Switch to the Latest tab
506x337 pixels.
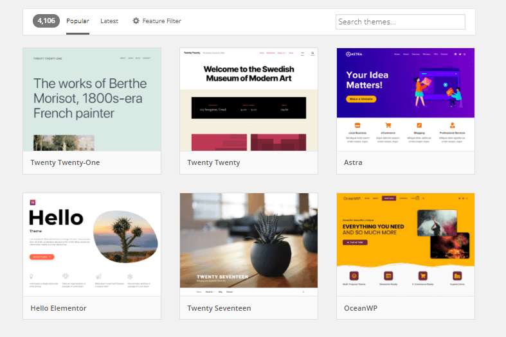109,21
